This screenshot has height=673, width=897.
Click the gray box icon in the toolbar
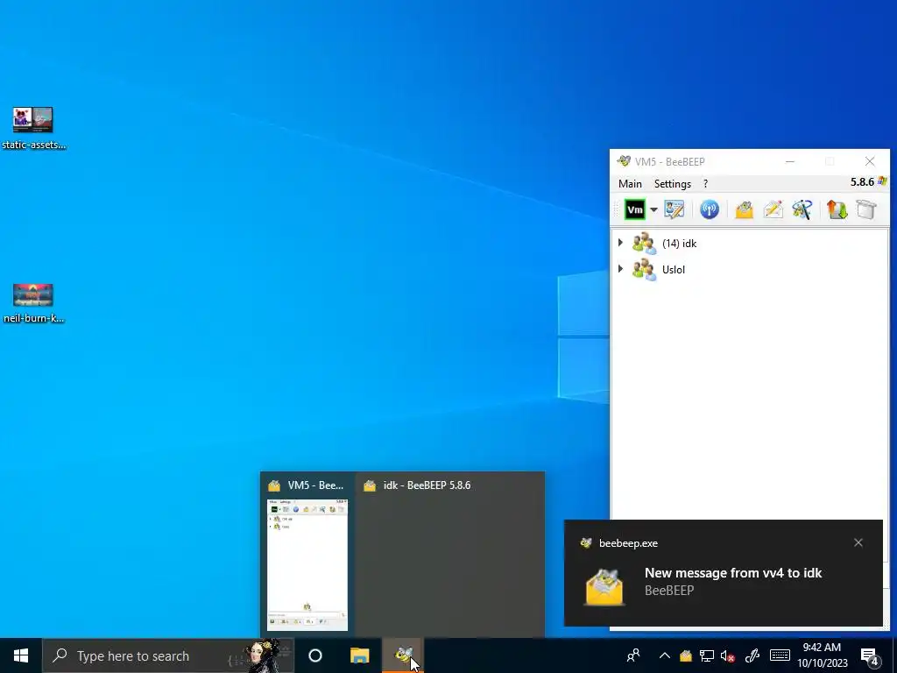click(x=866, y=209)
